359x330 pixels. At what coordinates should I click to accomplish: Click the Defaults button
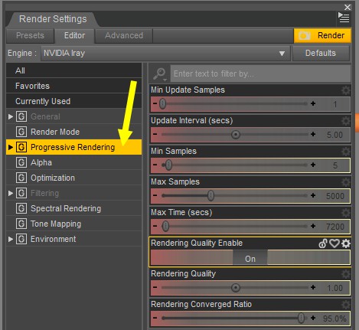[x=321, y=53]
